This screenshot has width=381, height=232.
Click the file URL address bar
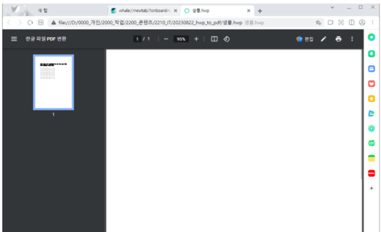click(186, 23)
